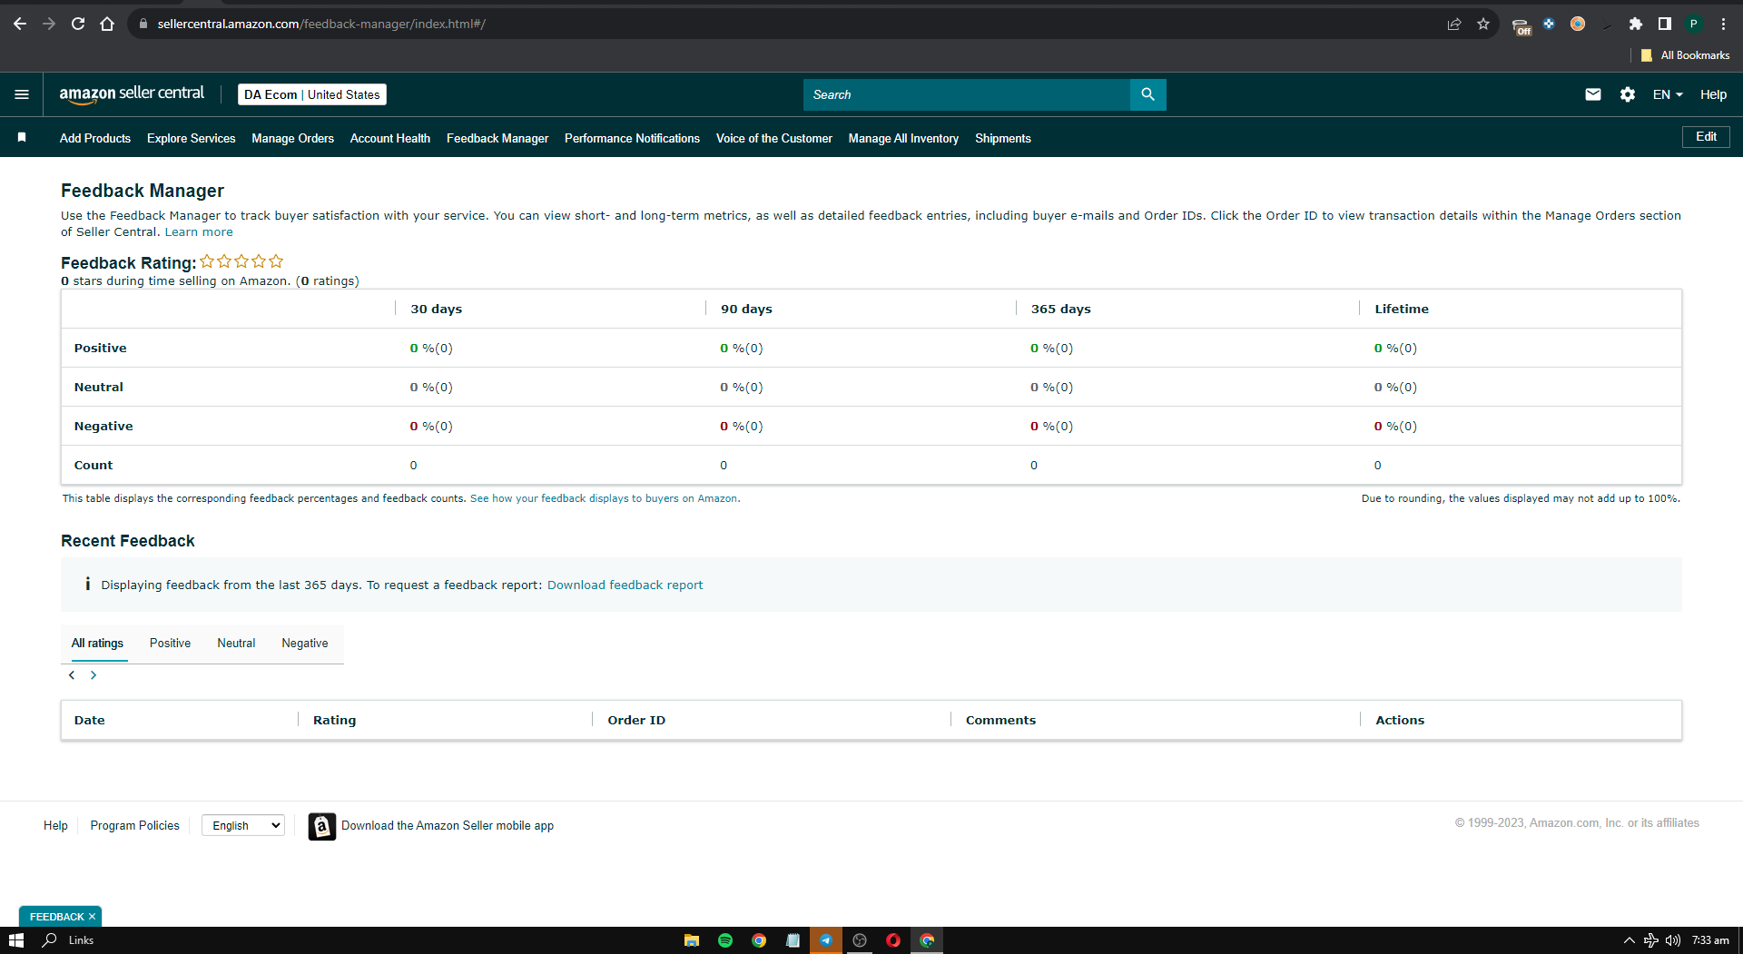Go back in the browser
Image resolution: width=1743 pixels, height=954 pixels.
pos(20,24)
